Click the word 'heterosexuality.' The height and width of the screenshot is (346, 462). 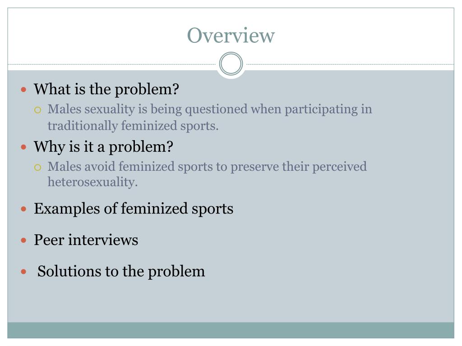[93, 182]
